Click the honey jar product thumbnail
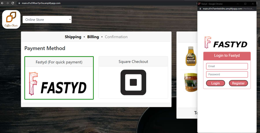Viewport: 260px width, 133px height. coord(191,82)
